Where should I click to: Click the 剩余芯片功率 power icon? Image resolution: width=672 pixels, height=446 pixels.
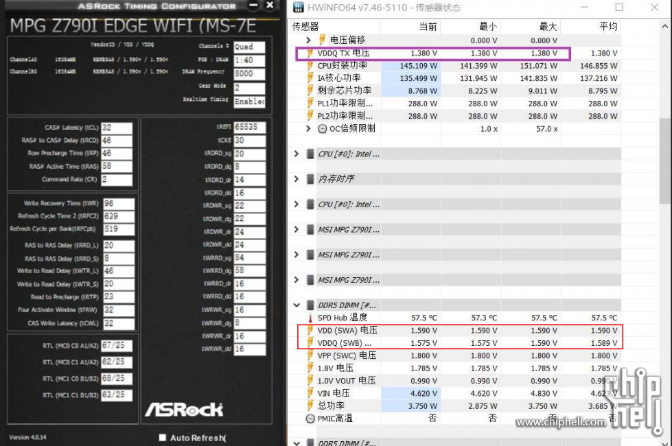click(310, 91)
